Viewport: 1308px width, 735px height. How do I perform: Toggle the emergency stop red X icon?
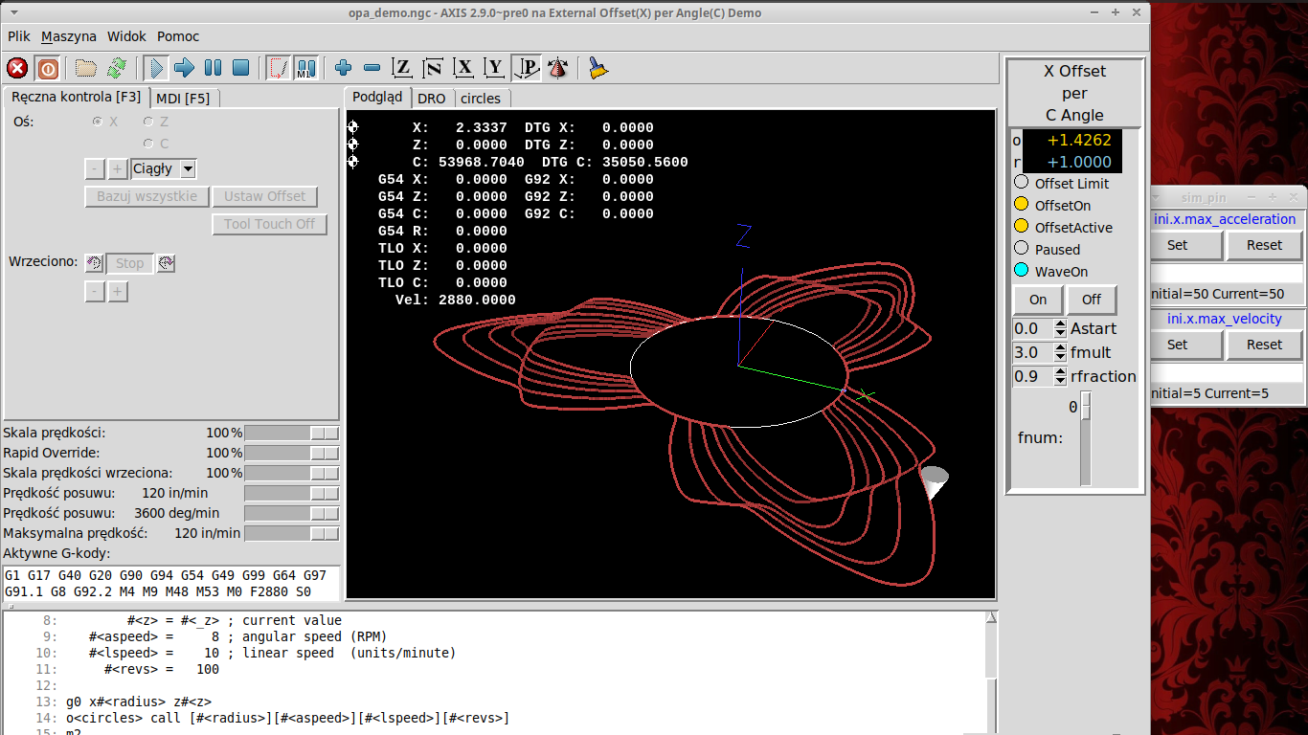17,68
